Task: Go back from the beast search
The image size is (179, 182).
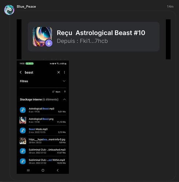Action: click(x=21, y=72)
